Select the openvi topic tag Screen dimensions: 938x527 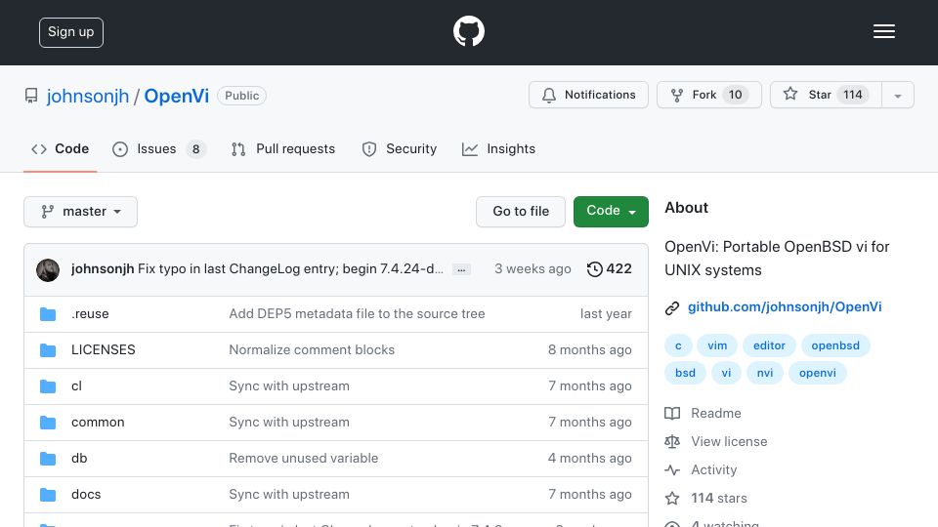pyautogui.click(x=818, y=373)
